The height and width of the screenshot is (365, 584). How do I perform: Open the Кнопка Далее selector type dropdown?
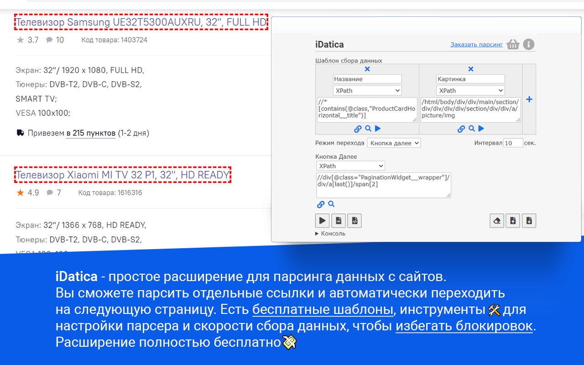[350, 166]
